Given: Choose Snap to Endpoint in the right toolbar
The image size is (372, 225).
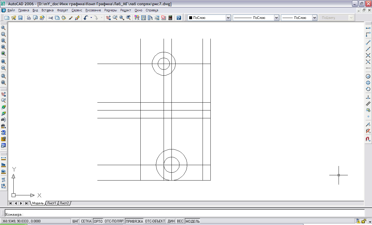Looking at the screenshot, I should (368, 42).
